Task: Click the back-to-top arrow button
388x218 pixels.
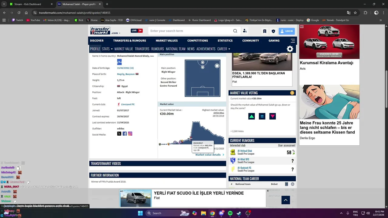Action: pyautogui.click(x=286, y=200)
